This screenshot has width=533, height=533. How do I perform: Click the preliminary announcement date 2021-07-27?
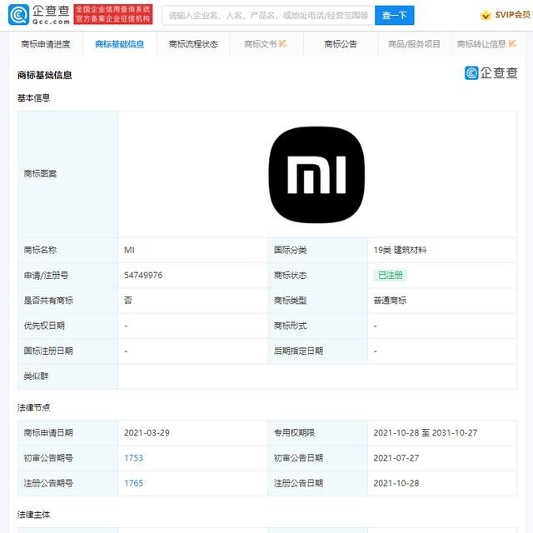coord(396,458)
